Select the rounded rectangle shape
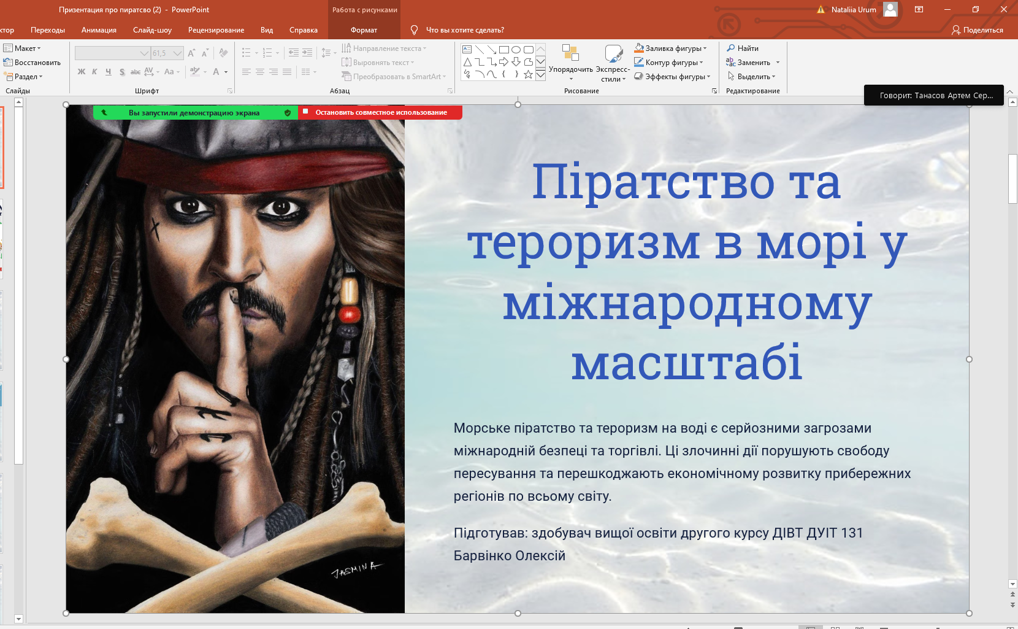Viewport: 1018px width, 629px height. coord(529,50)
